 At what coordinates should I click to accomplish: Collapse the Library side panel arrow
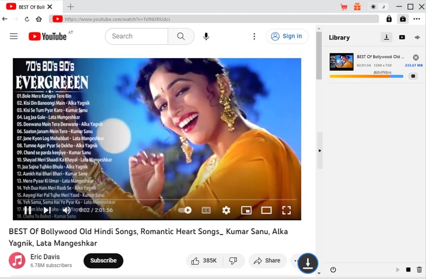320,151
